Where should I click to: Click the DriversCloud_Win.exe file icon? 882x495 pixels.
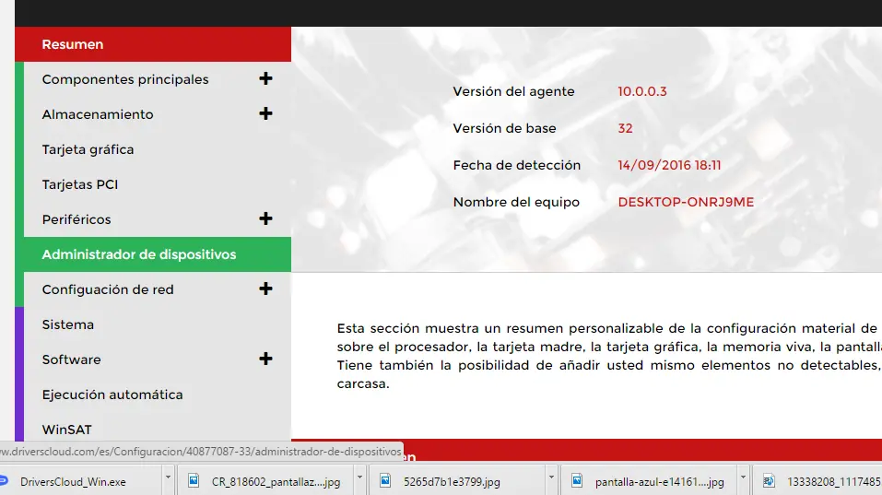click(x=4, y=480)
